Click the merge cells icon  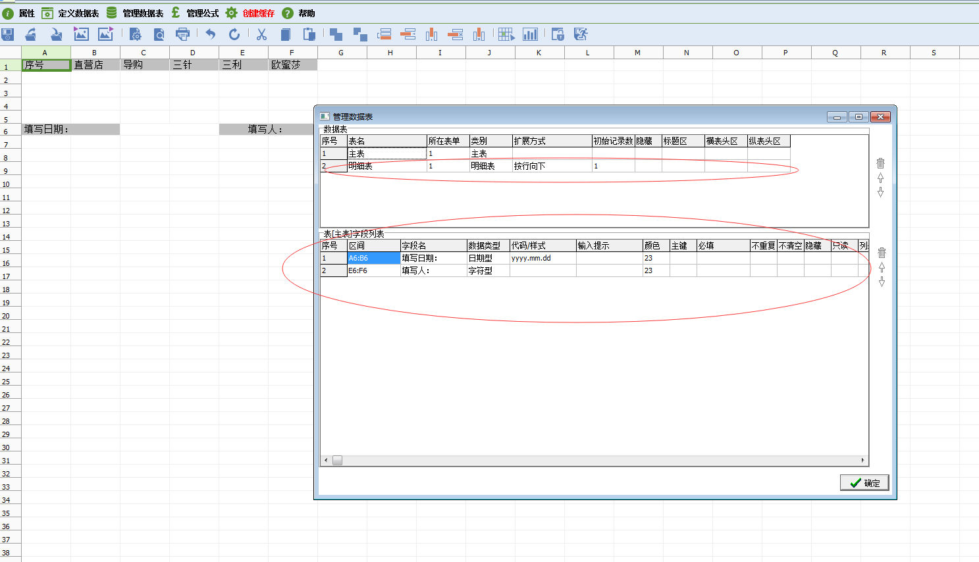pyautogui.click(x=336, y=34)
